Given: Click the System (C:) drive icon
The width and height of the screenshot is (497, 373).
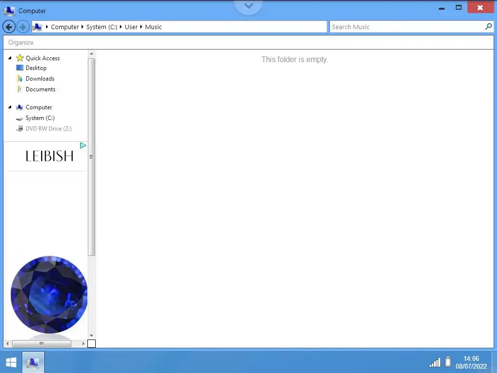Looking at the screenshot, I should (19, 119).
